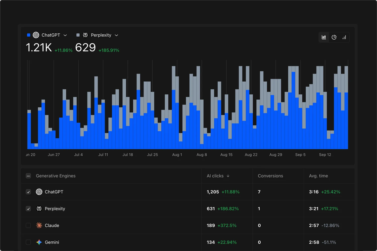Viewport: 377px width, 251px height.
Task: Uncheck the ChatGPT row checkbox
Action: (28, 192)
